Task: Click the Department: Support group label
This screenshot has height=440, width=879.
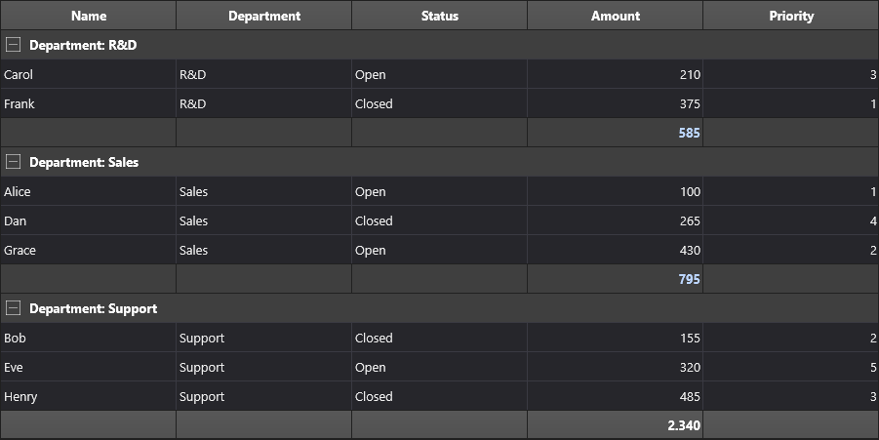Action: click(93, 309)
